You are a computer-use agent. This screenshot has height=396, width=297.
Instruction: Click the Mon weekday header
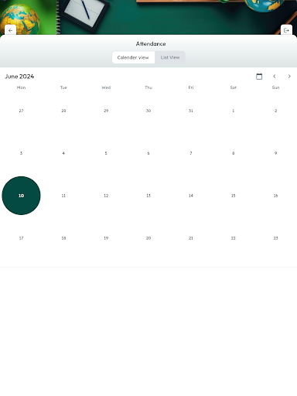pos(21,87)
